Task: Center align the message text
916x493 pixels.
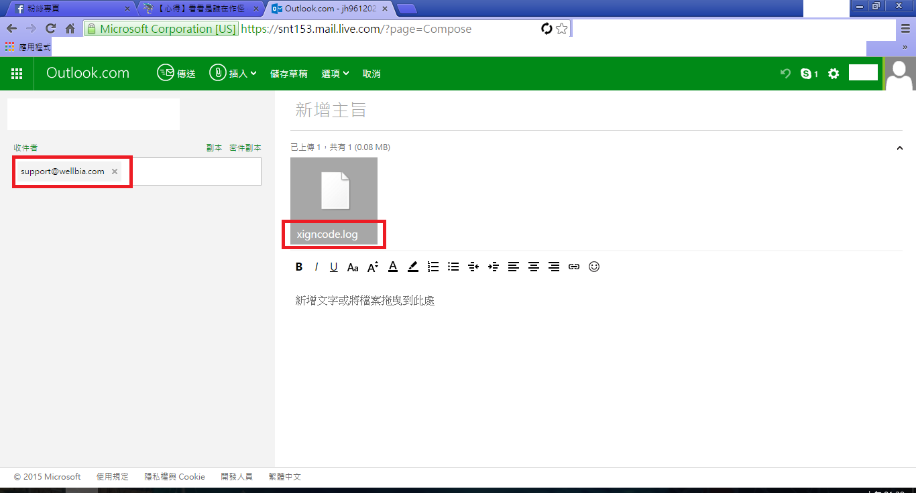Action: click(534, 267)
